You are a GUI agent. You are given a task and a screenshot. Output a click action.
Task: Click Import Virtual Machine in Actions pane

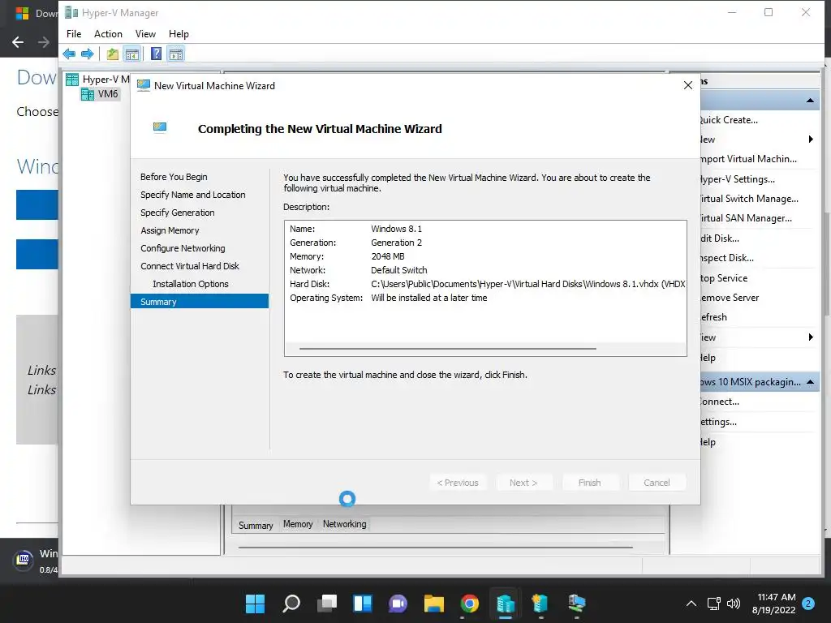pyautogui.click(x=748, y=159)
